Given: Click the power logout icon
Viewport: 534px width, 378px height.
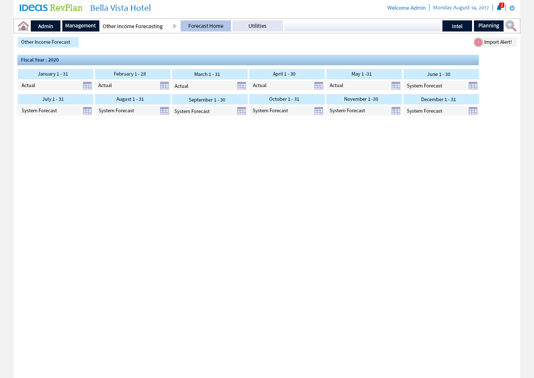Looking at the screenshot, I should click(512, 8).
